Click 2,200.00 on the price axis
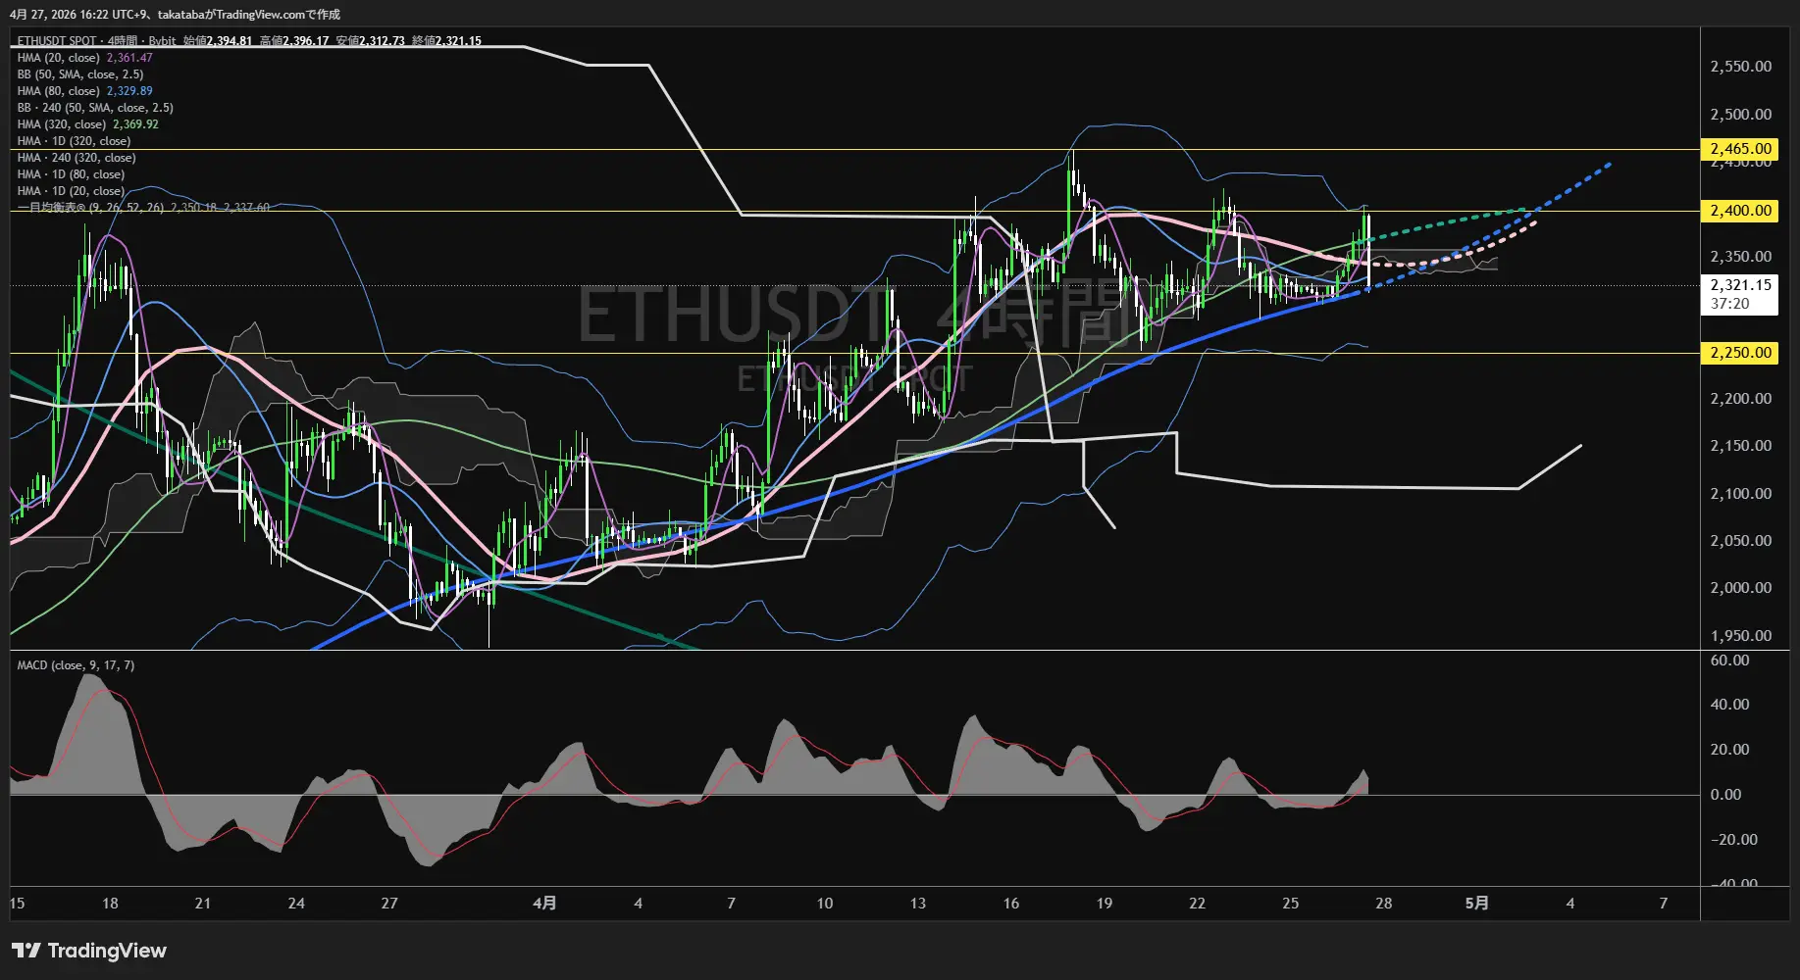This screenshot has width=1800, height=980. pos(1740,399)
